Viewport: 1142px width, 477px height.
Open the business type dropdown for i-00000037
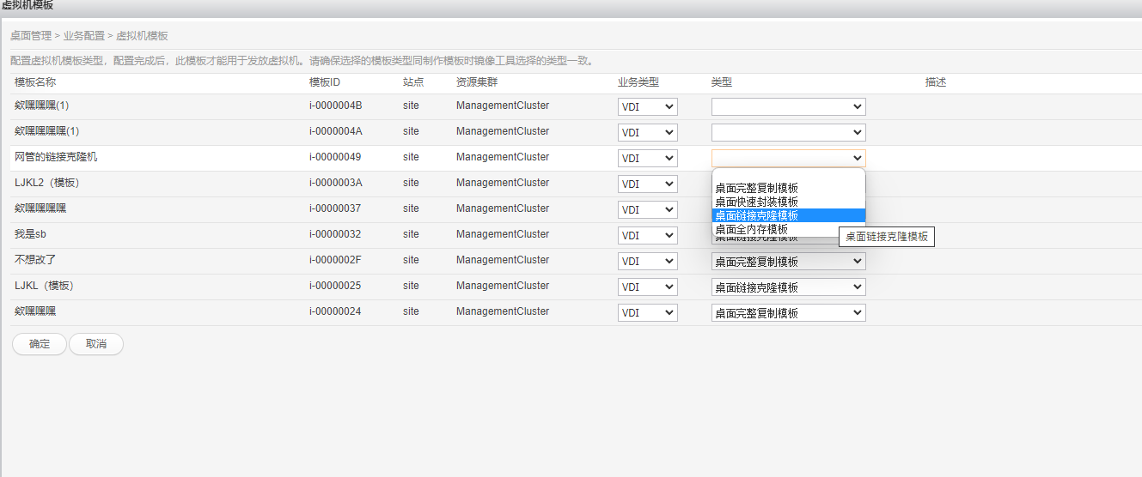647,209
